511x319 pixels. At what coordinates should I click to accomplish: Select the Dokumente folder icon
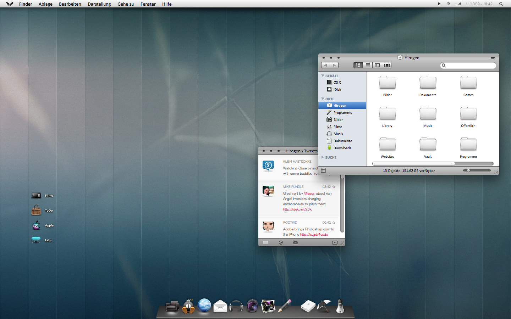coord(428,82)
